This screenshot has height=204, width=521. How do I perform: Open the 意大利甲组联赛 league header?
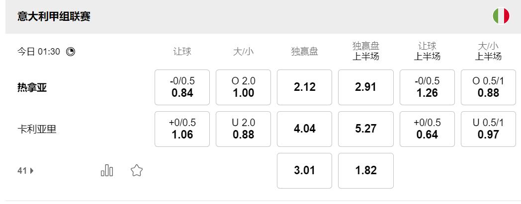54,17
